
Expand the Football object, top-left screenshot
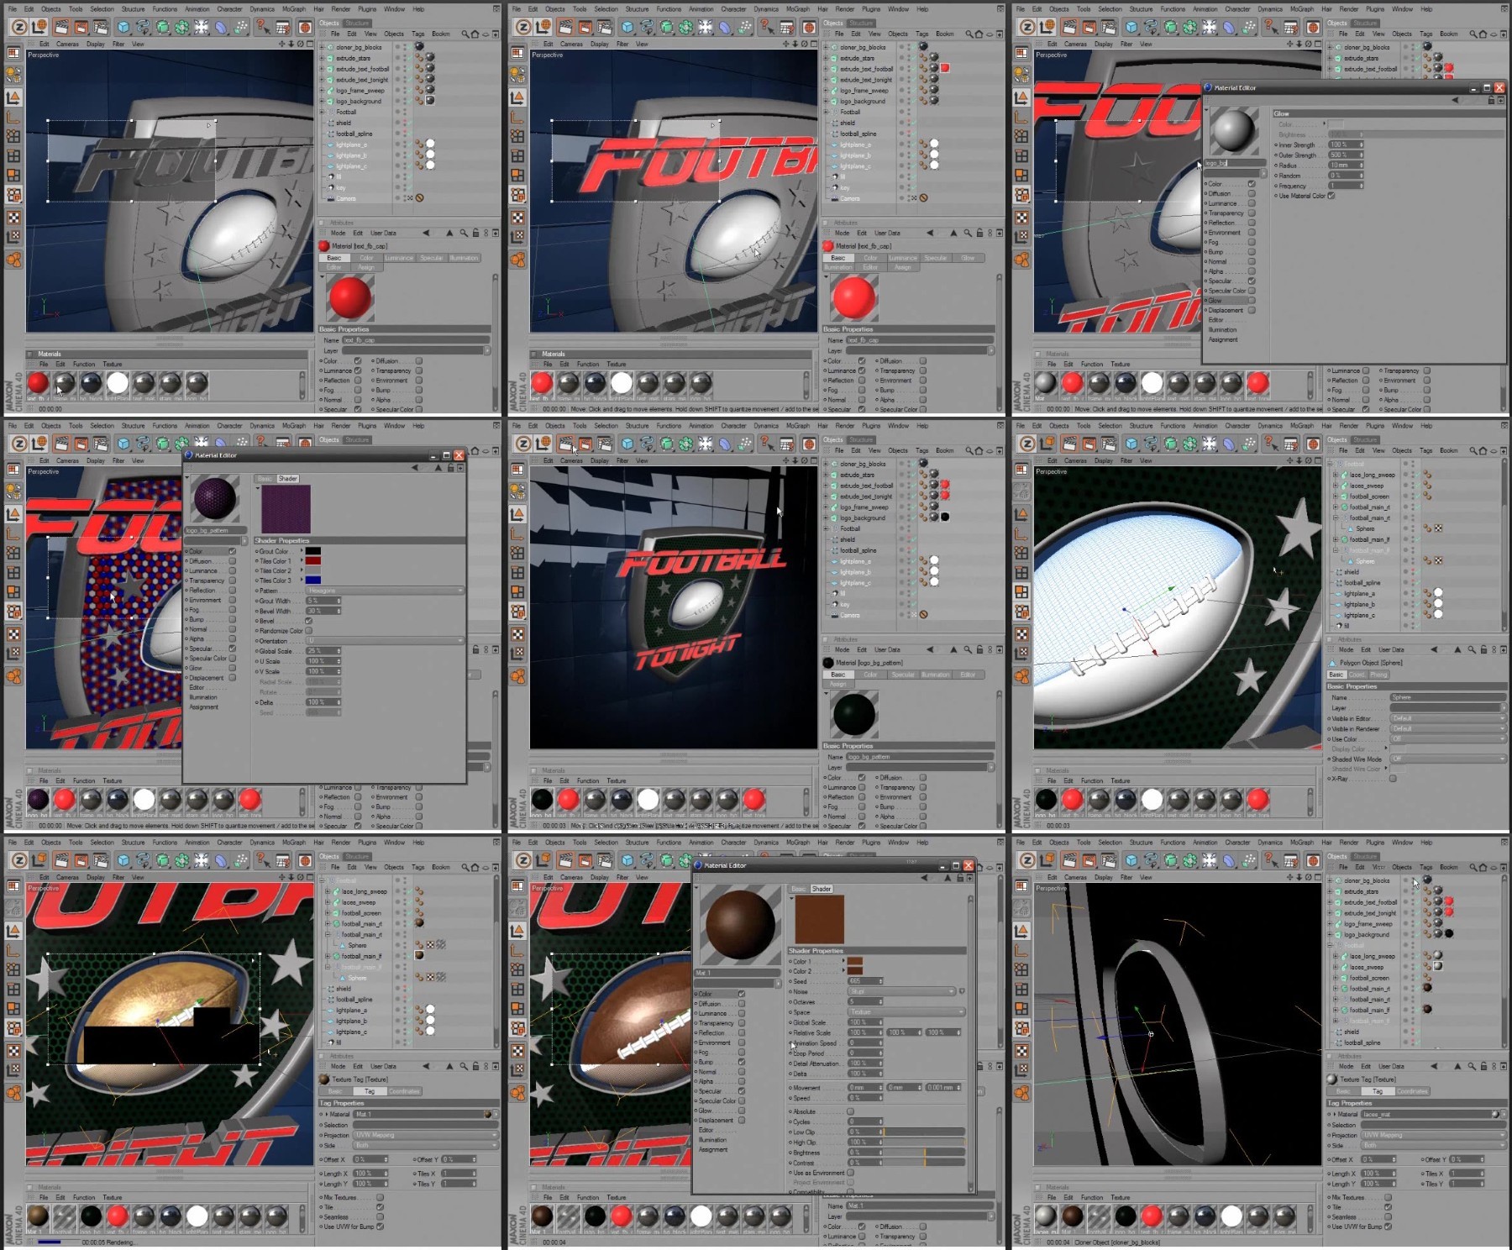click(323, 112)
